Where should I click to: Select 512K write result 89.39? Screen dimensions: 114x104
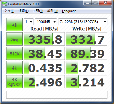87,53
